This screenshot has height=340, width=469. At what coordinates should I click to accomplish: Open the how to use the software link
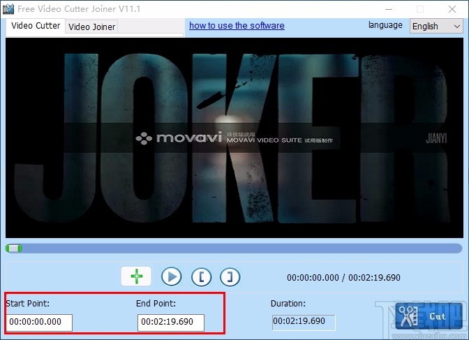(x=237, y=25)
